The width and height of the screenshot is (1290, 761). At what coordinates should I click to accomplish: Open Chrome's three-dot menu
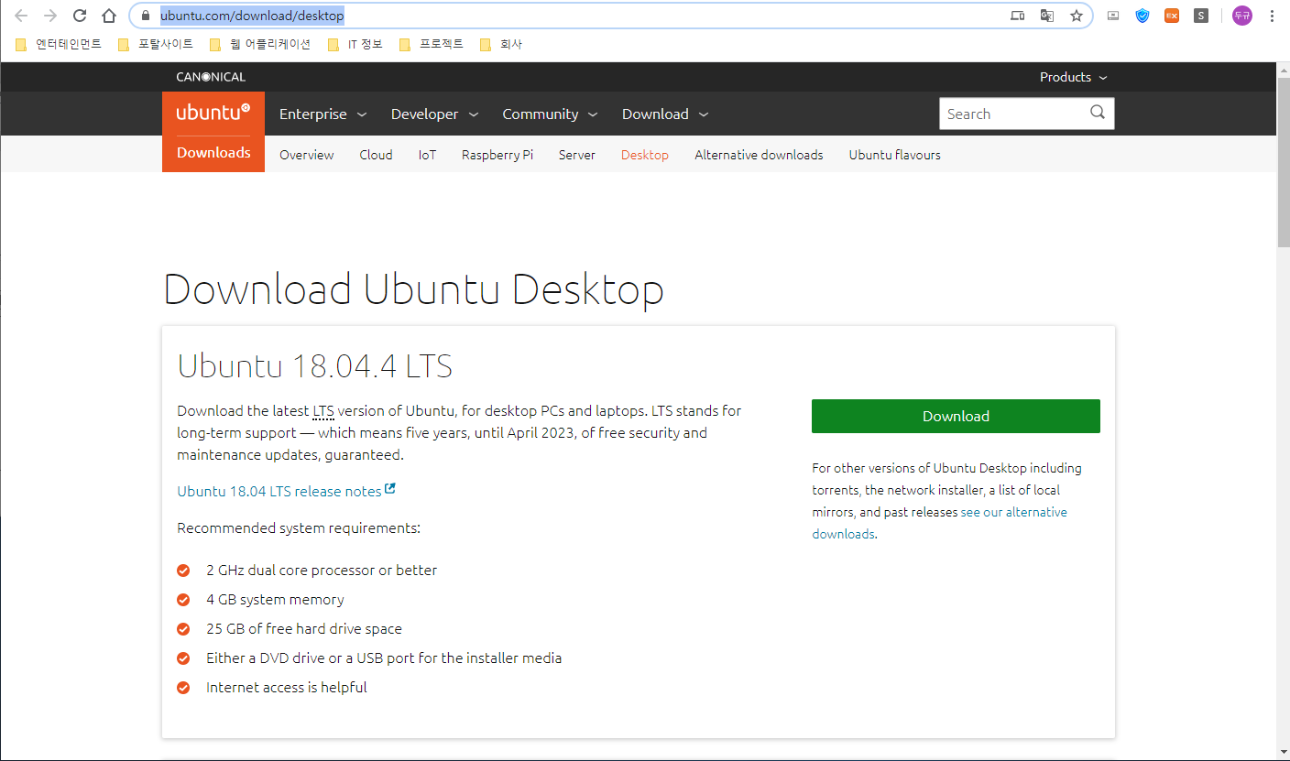pos(1272,16)
